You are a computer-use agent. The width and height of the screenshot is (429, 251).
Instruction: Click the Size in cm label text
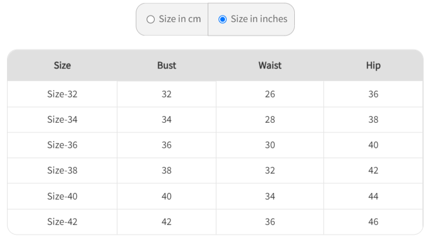tap(180, 19)
